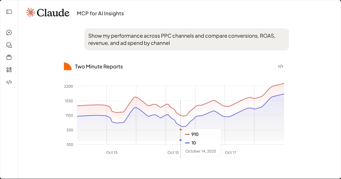The image size is (341, 179).
Task: Open the archive box icon in the sidebar
Action: pyautogui.click(x=9, y=57)
